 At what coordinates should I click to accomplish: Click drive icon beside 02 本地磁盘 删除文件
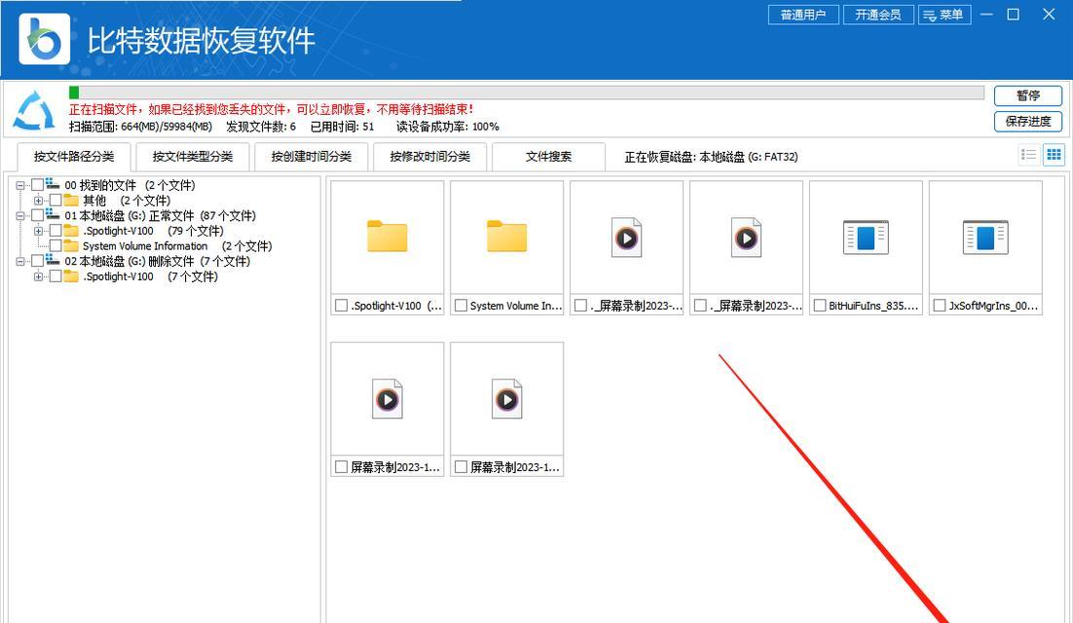(53, 261)
